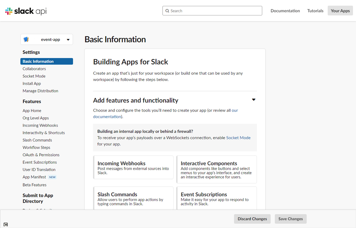
Task: Click the event-app icon in sidebar
Action: [x=26, y=39]
